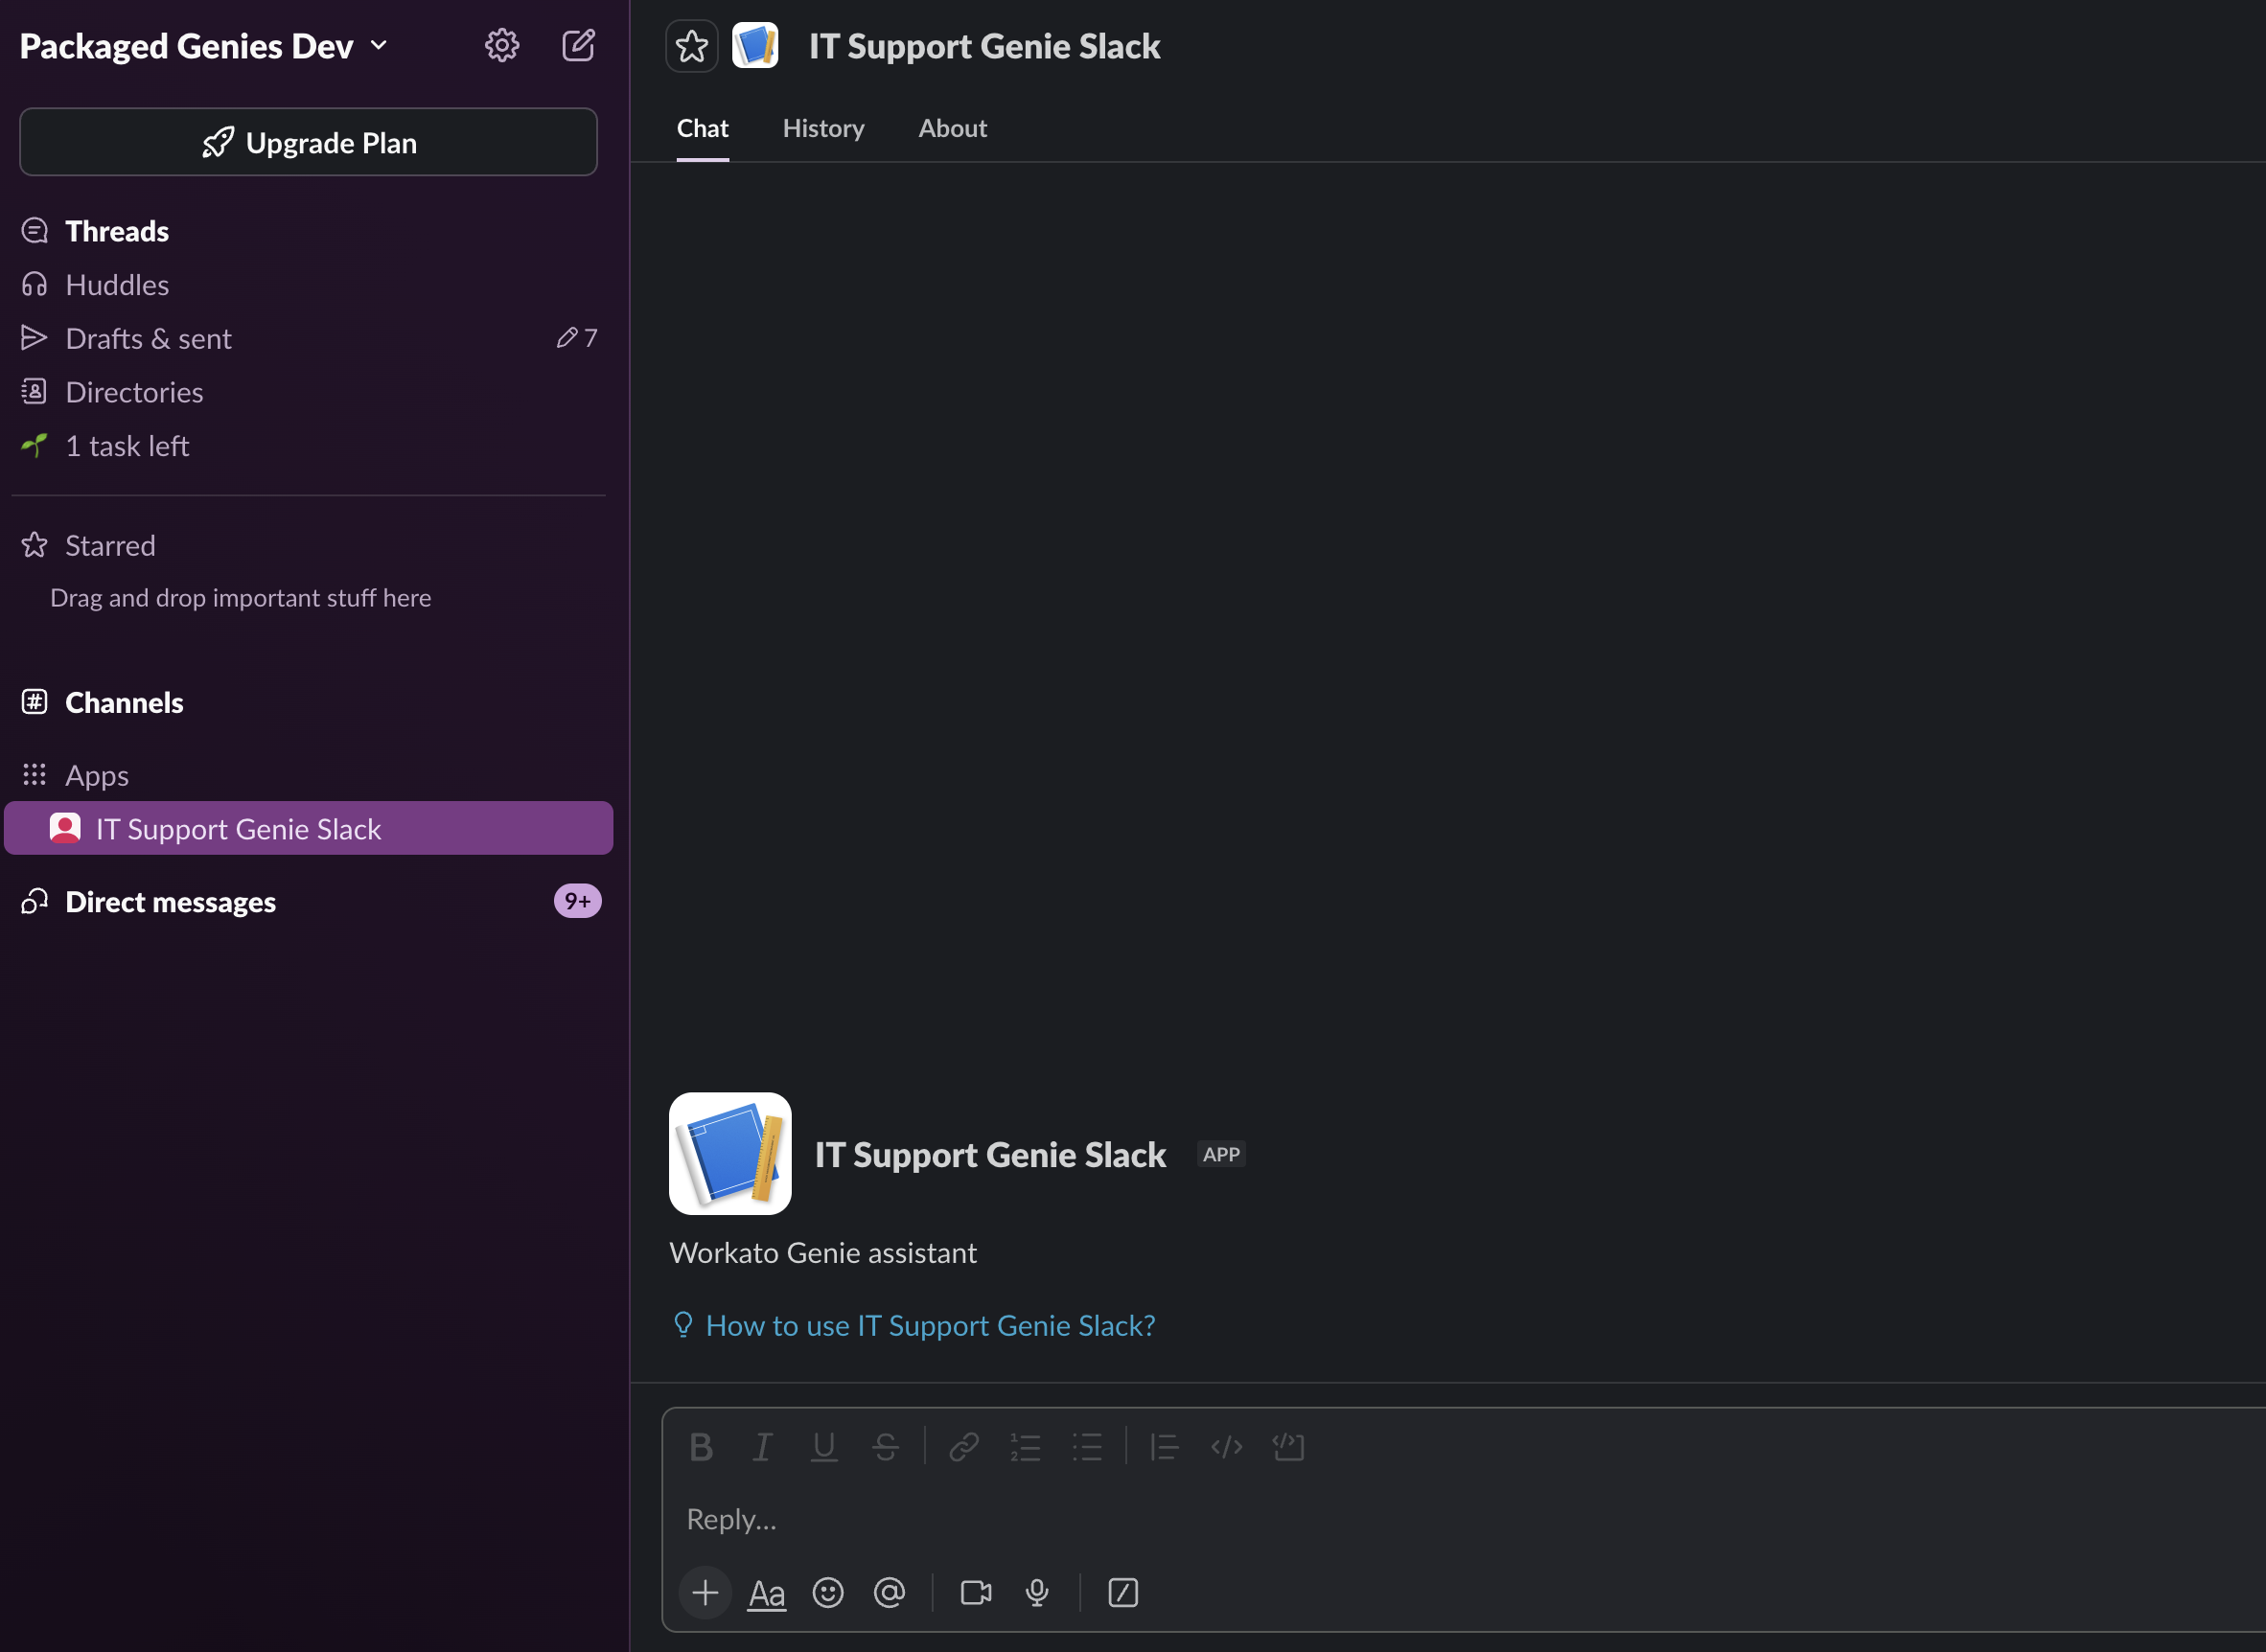
Task: Compose a new message icon
Action: 578,45
